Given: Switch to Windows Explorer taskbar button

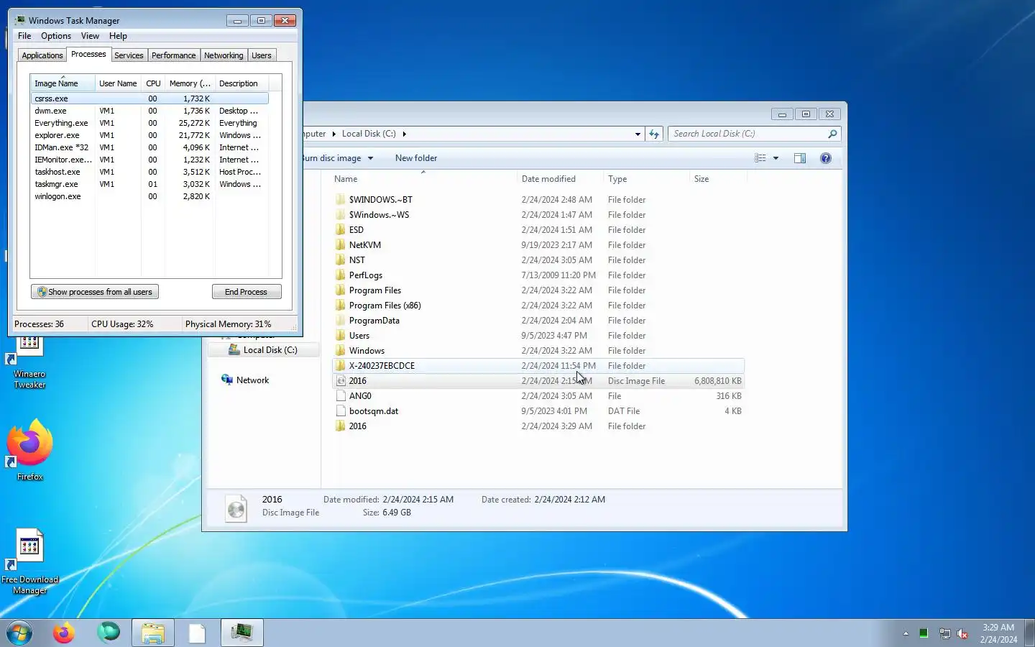Looking at the screenshot, I should tap(153, 633).
